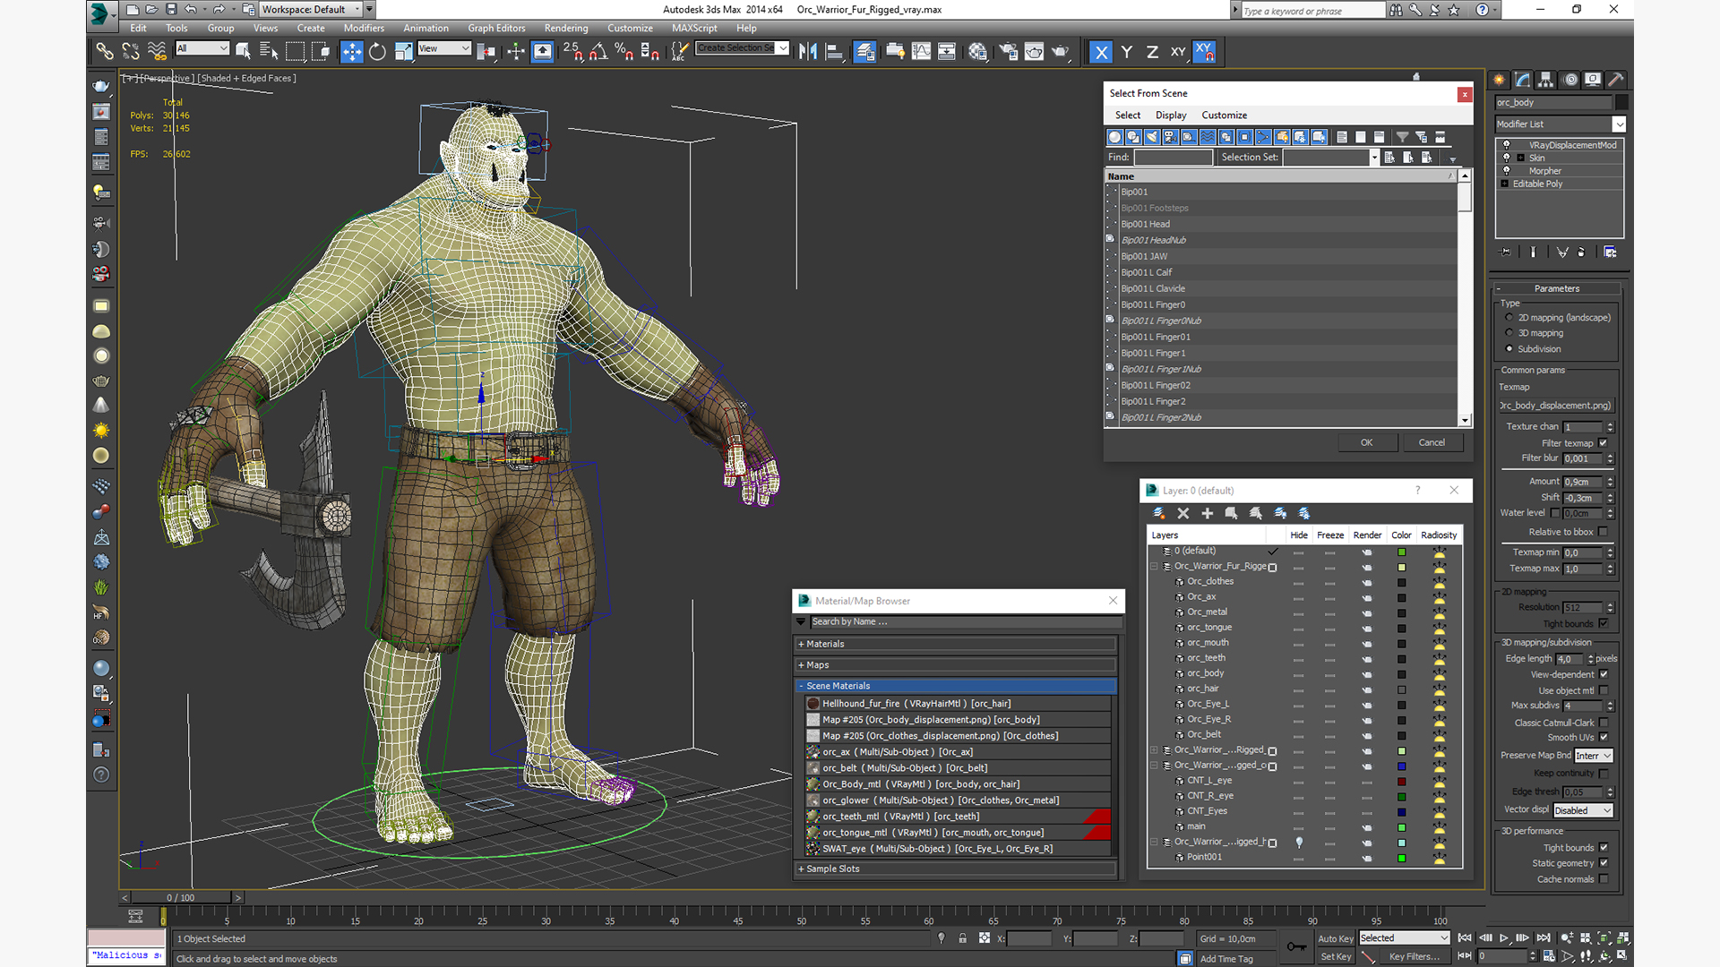
Task: Toggle the Filter texmap checkbox
Action: tap(1603, 443)
